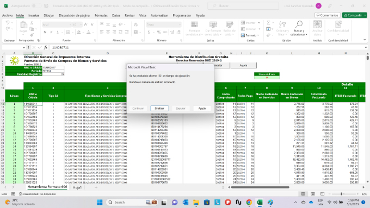Viewport: 370px width, 208px height.
Task: Toggle italic formatting K
Action: [51, 32]
